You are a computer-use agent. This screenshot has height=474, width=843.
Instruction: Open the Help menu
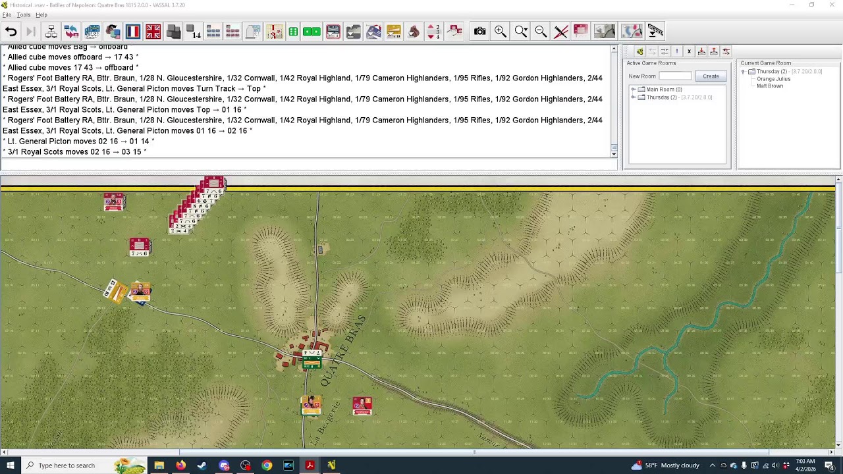(x=41, y=14)
